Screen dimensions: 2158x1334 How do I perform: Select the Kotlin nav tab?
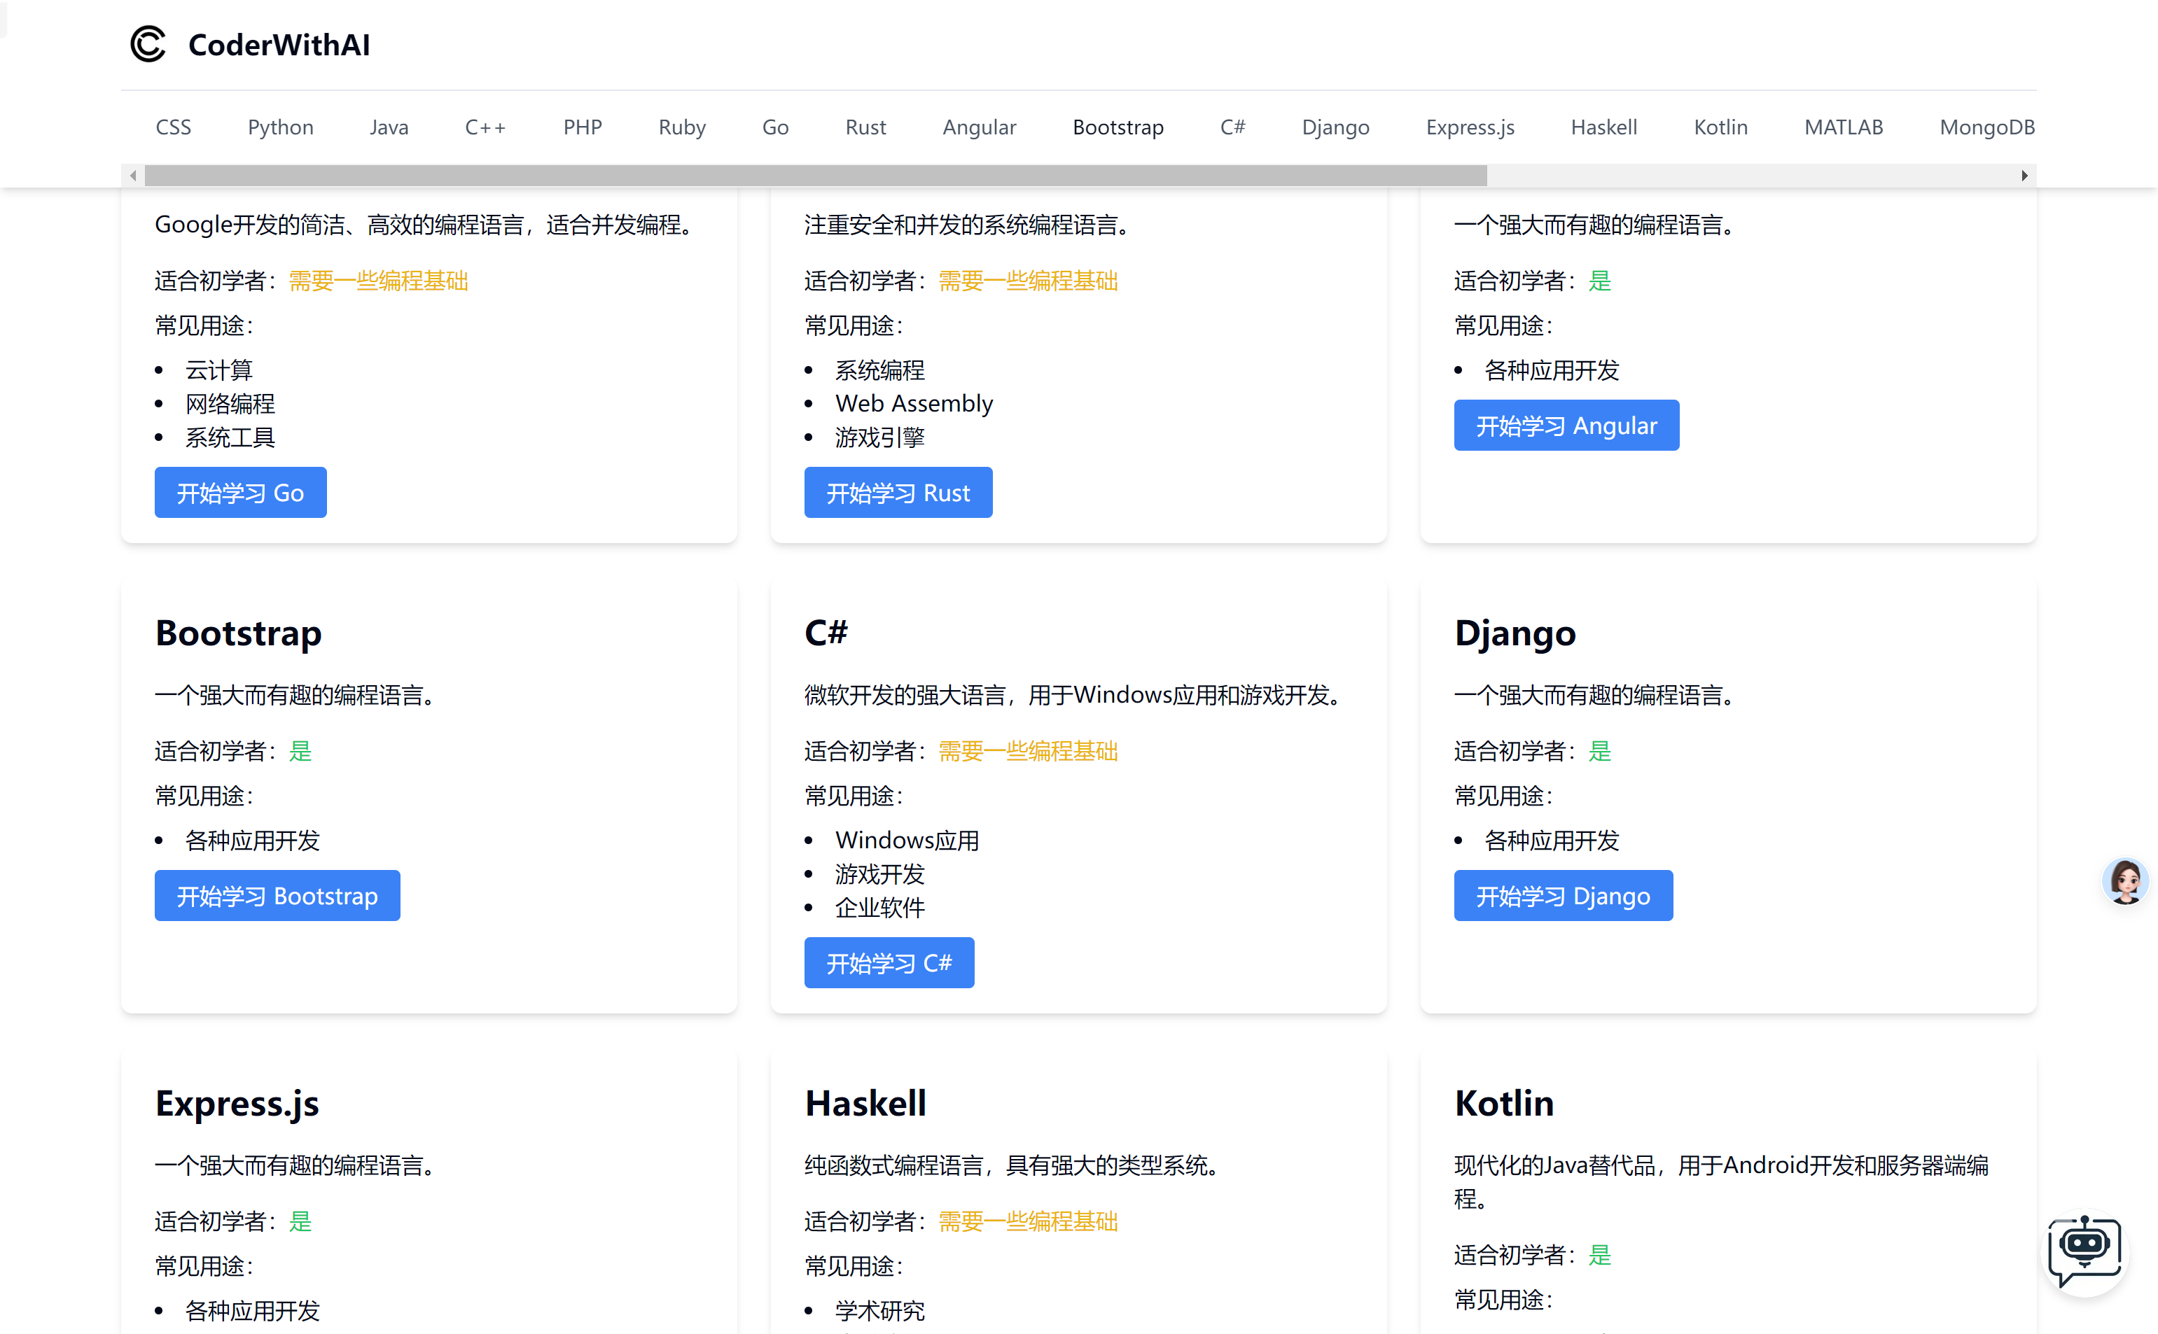point(1720,127)
